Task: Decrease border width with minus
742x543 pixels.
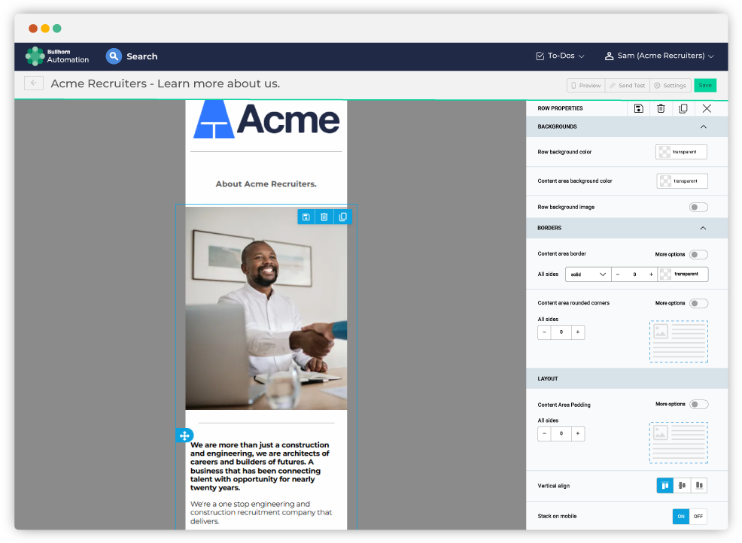Action: tap(618, 275)
